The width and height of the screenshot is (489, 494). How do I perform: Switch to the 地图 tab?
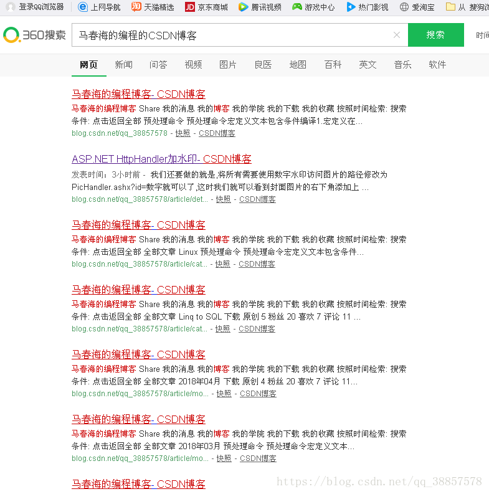coord(298,65)
